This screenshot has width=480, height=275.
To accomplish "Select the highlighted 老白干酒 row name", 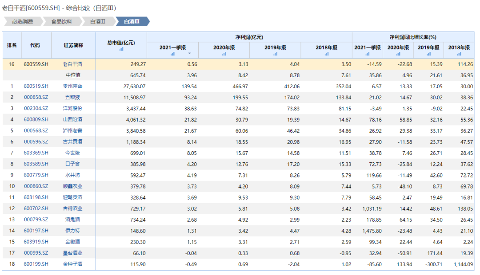I will pos(72,64).
